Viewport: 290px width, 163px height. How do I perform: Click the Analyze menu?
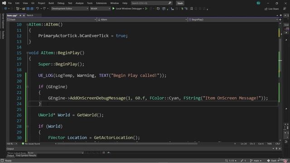(79, 3)
